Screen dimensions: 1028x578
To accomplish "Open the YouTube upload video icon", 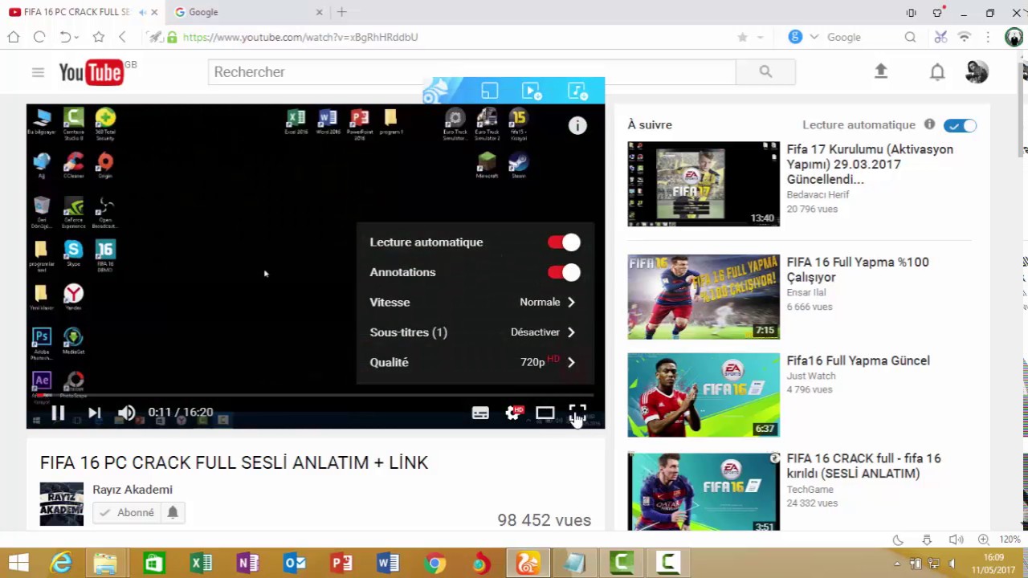I will pyautogui.click(x=881, y=72).
